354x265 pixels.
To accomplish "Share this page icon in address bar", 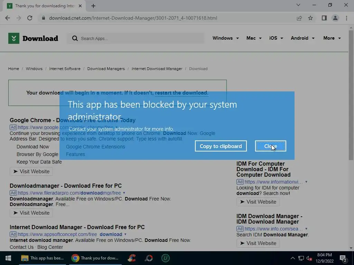I will coord(299,18).
